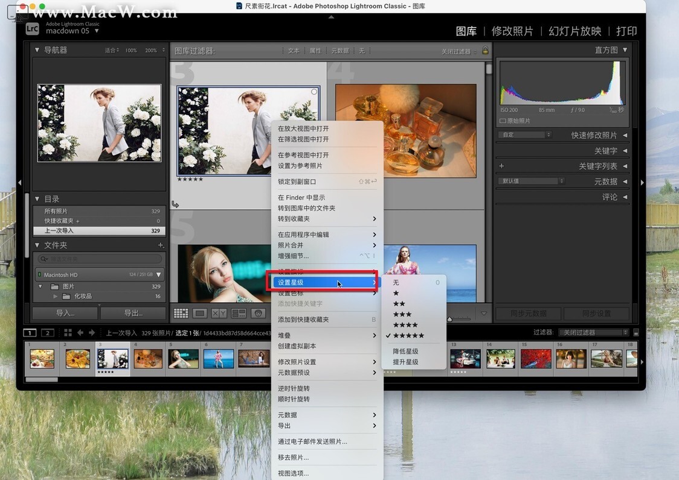This screenshot has width=679, height=480.
Task: Select second window button numbered 2
Action: tap(47, 332)
